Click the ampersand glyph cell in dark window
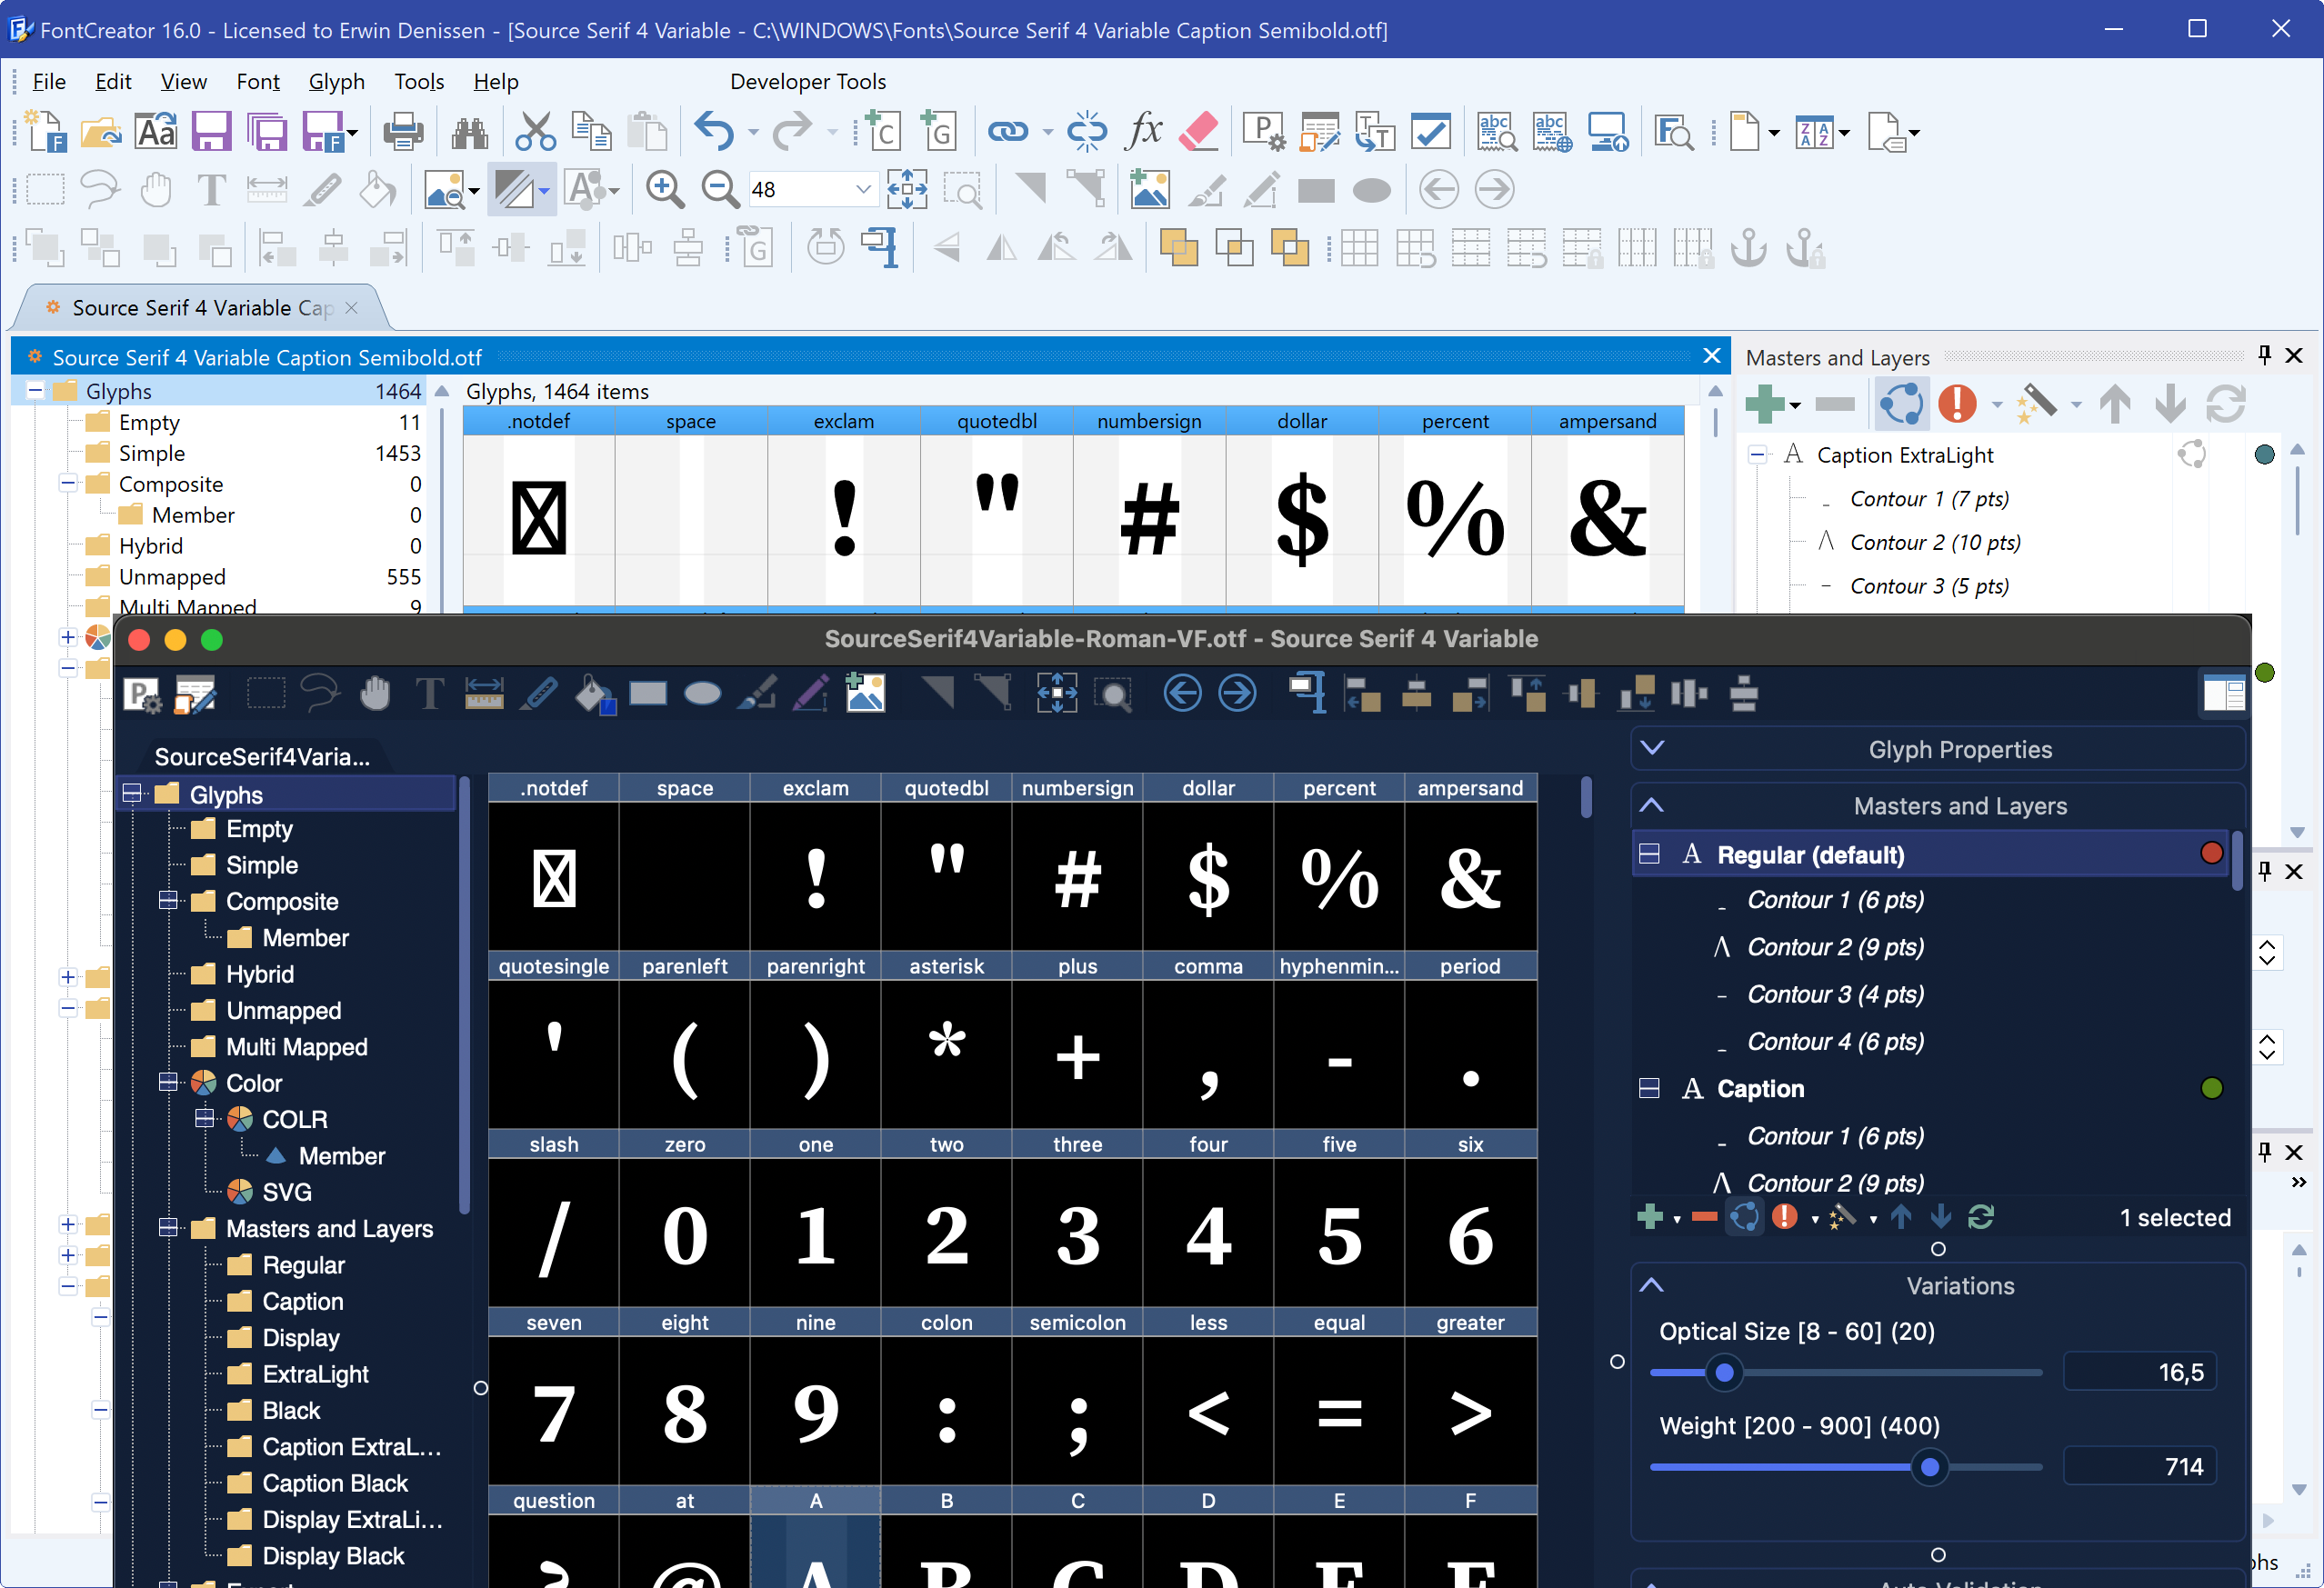This screenshot has height=1588, width=2324. pos(1470,876)
